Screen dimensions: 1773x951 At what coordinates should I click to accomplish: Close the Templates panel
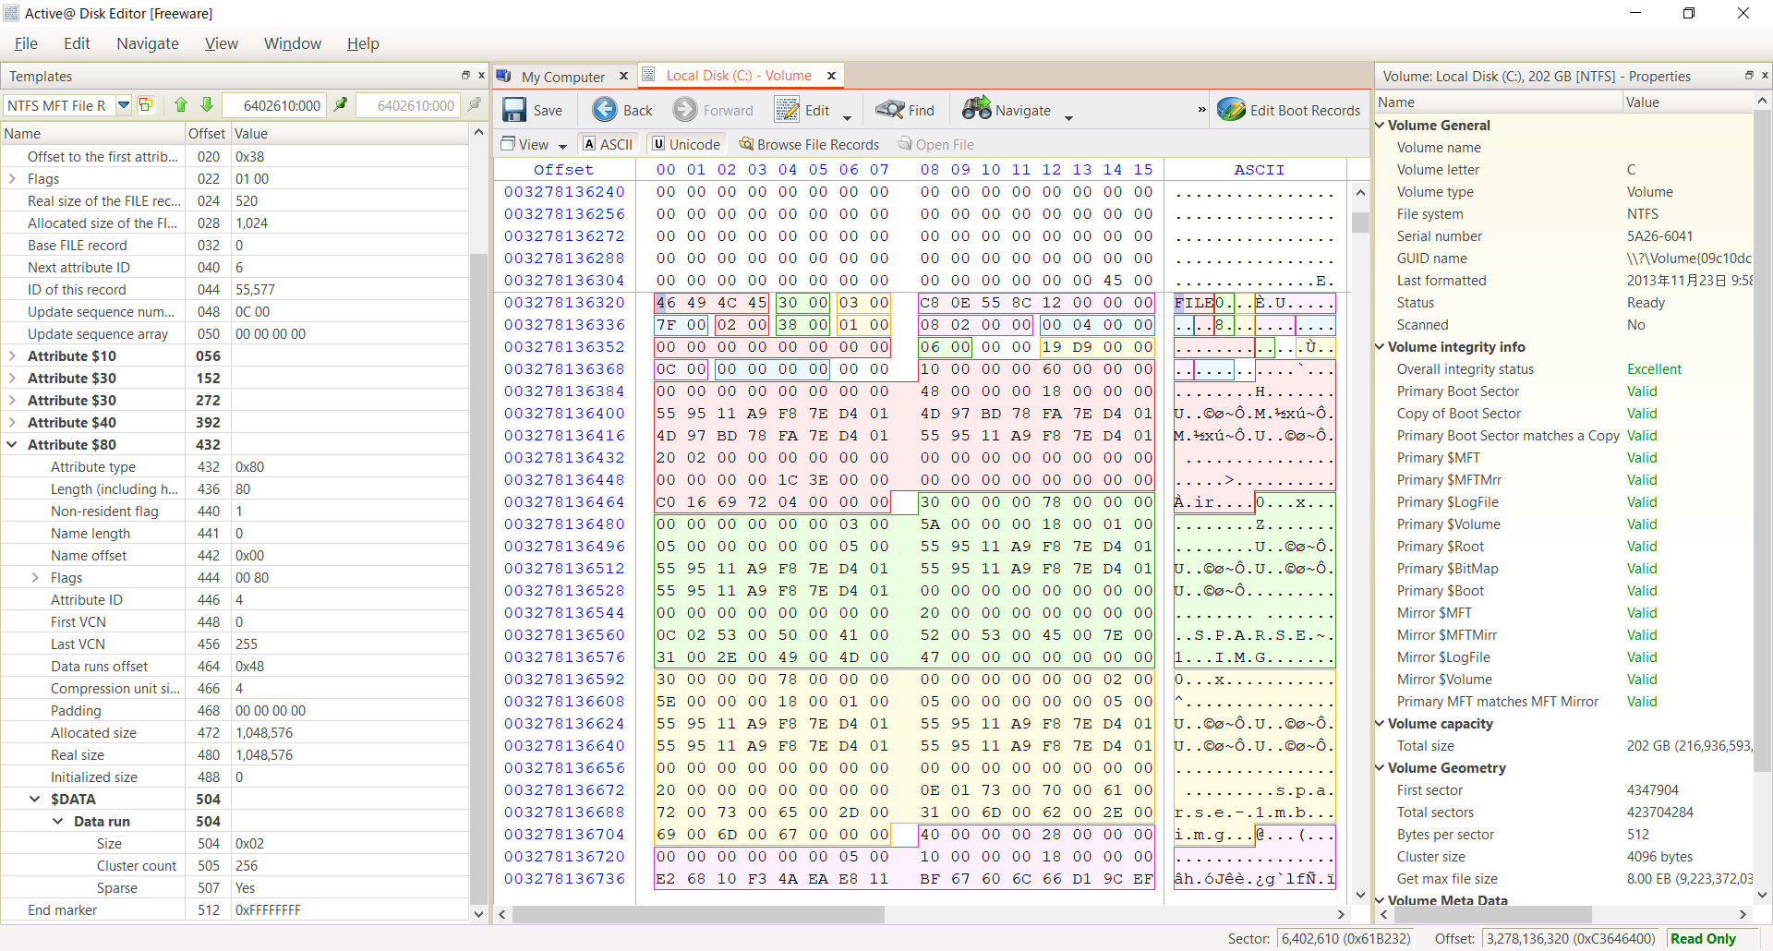click(x=481, y=76)
